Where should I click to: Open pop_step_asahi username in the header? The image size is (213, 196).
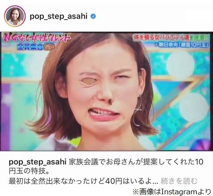58,17
